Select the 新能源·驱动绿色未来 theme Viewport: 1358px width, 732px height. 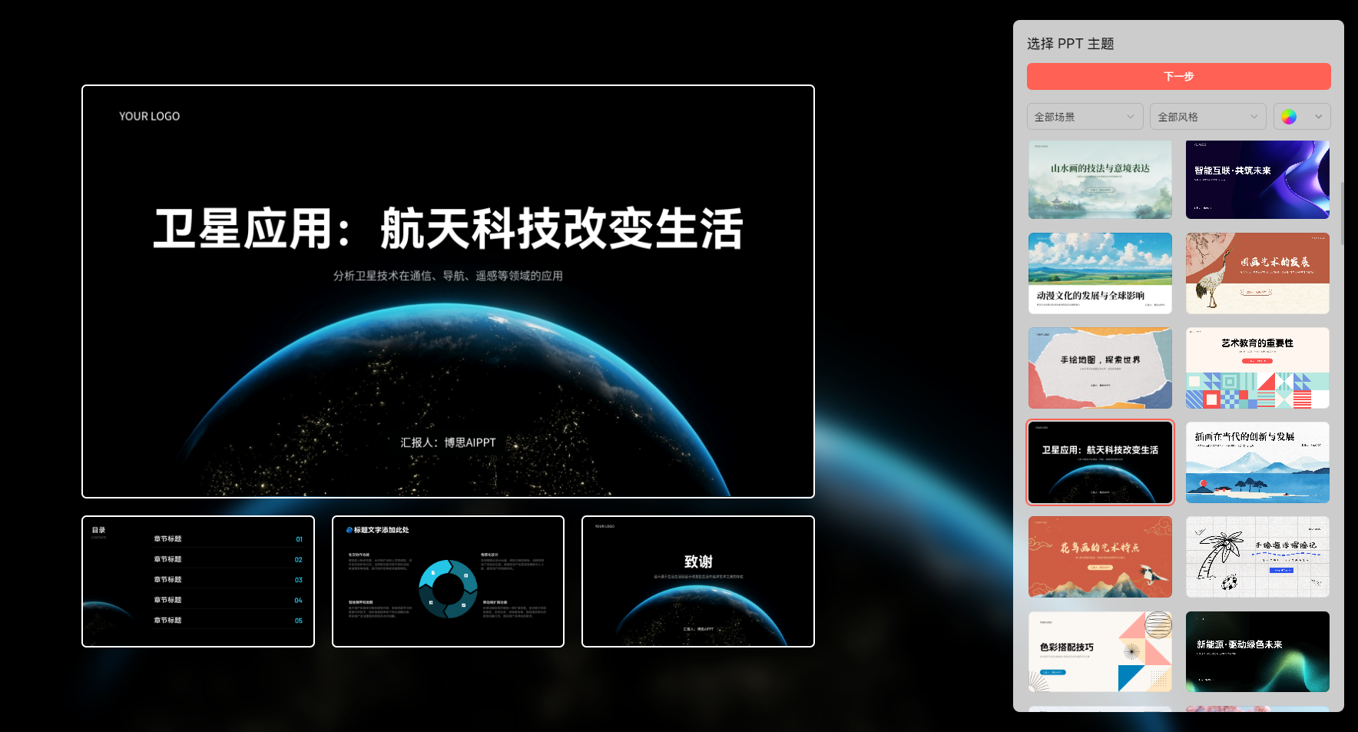[1257, 651]
